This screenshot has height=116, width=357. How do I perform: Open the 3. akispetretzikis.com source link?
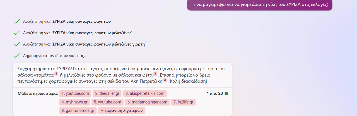(x=145, y=93)
